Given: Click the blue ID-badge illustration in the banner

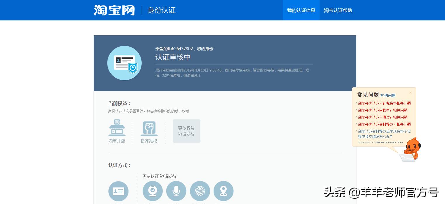Looking at the screenshot, I should (x=124, y=63).
